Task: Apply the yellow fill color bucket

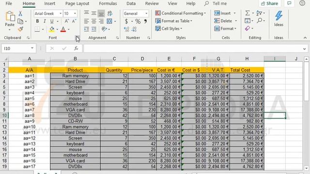Action: tap(52, 29)
